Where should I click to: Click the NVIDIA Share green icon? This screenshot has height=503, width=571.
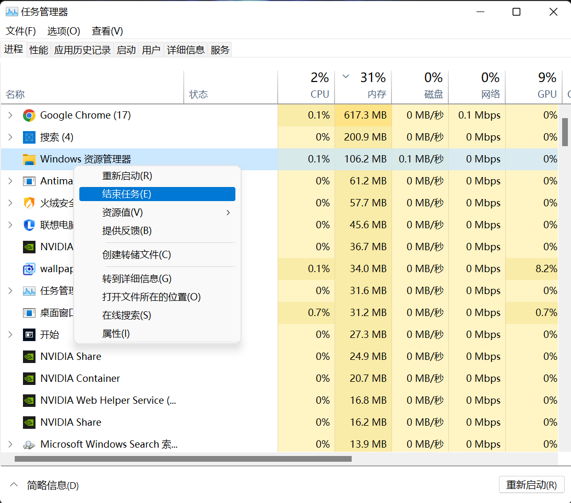pyautogui.click(x=29, y=356)
